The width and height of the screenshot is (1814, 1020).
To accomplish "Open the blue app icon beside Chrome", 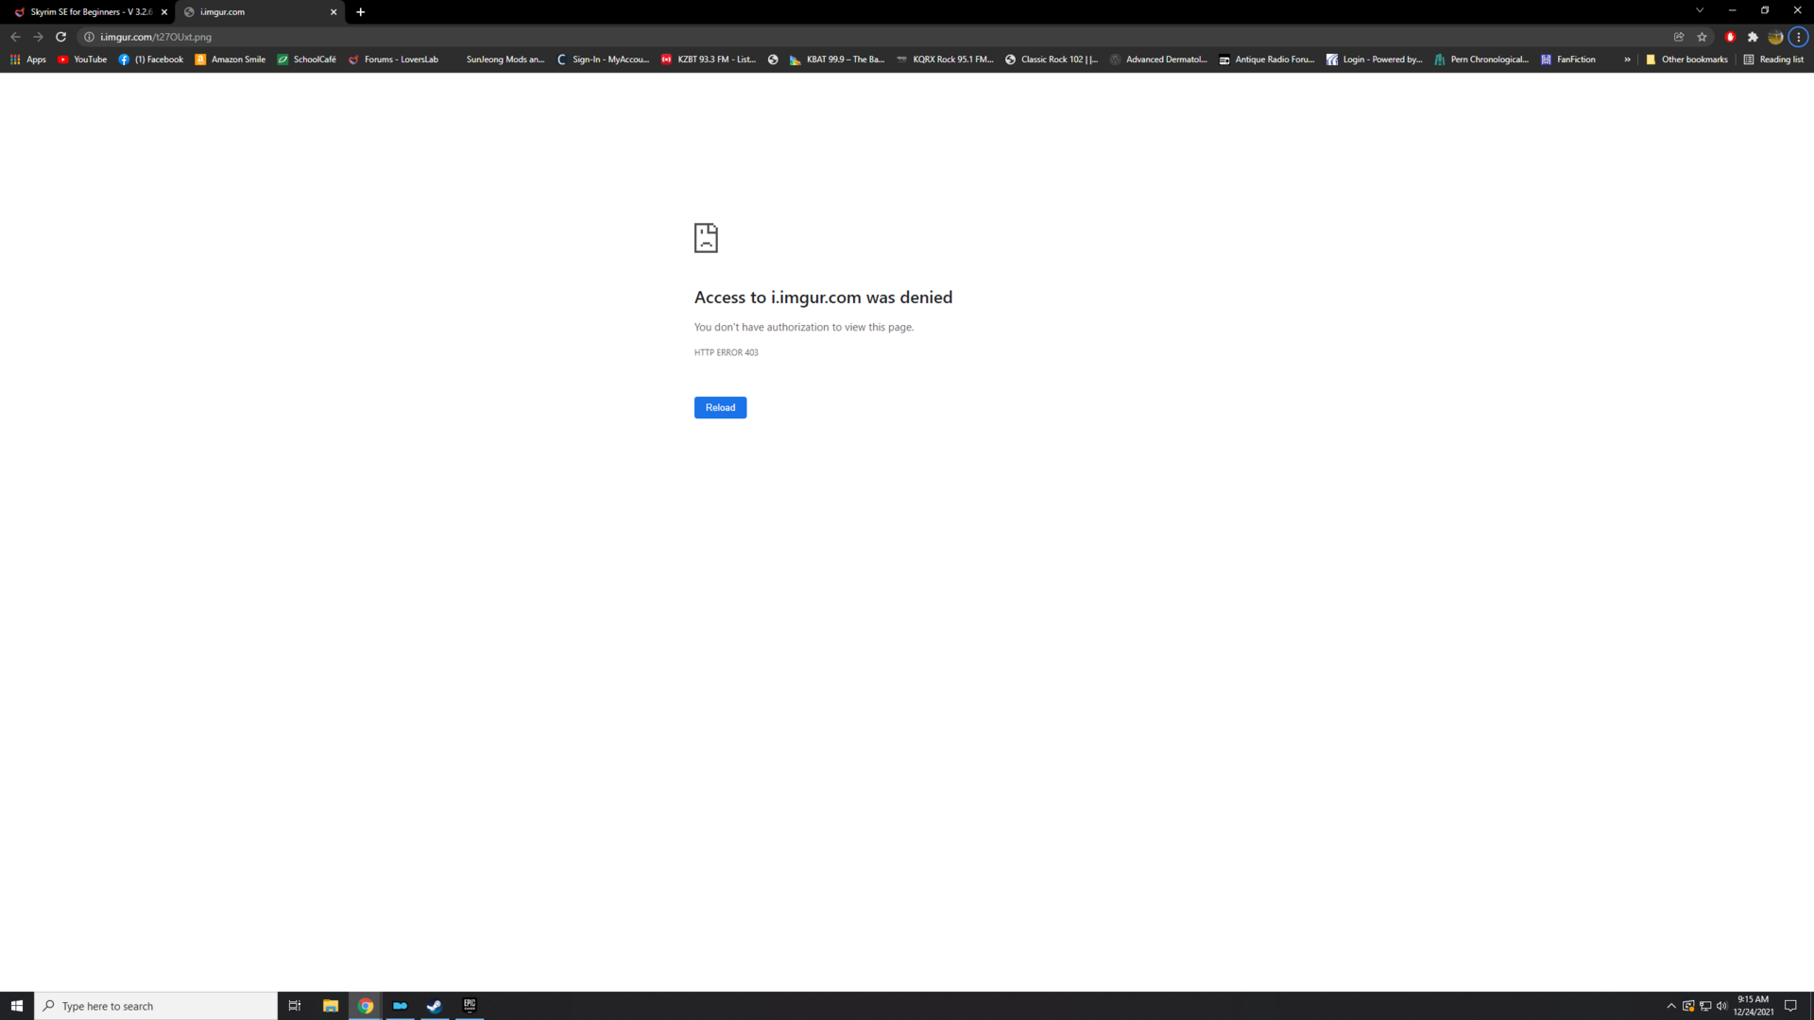I will tap(400, 1006).
